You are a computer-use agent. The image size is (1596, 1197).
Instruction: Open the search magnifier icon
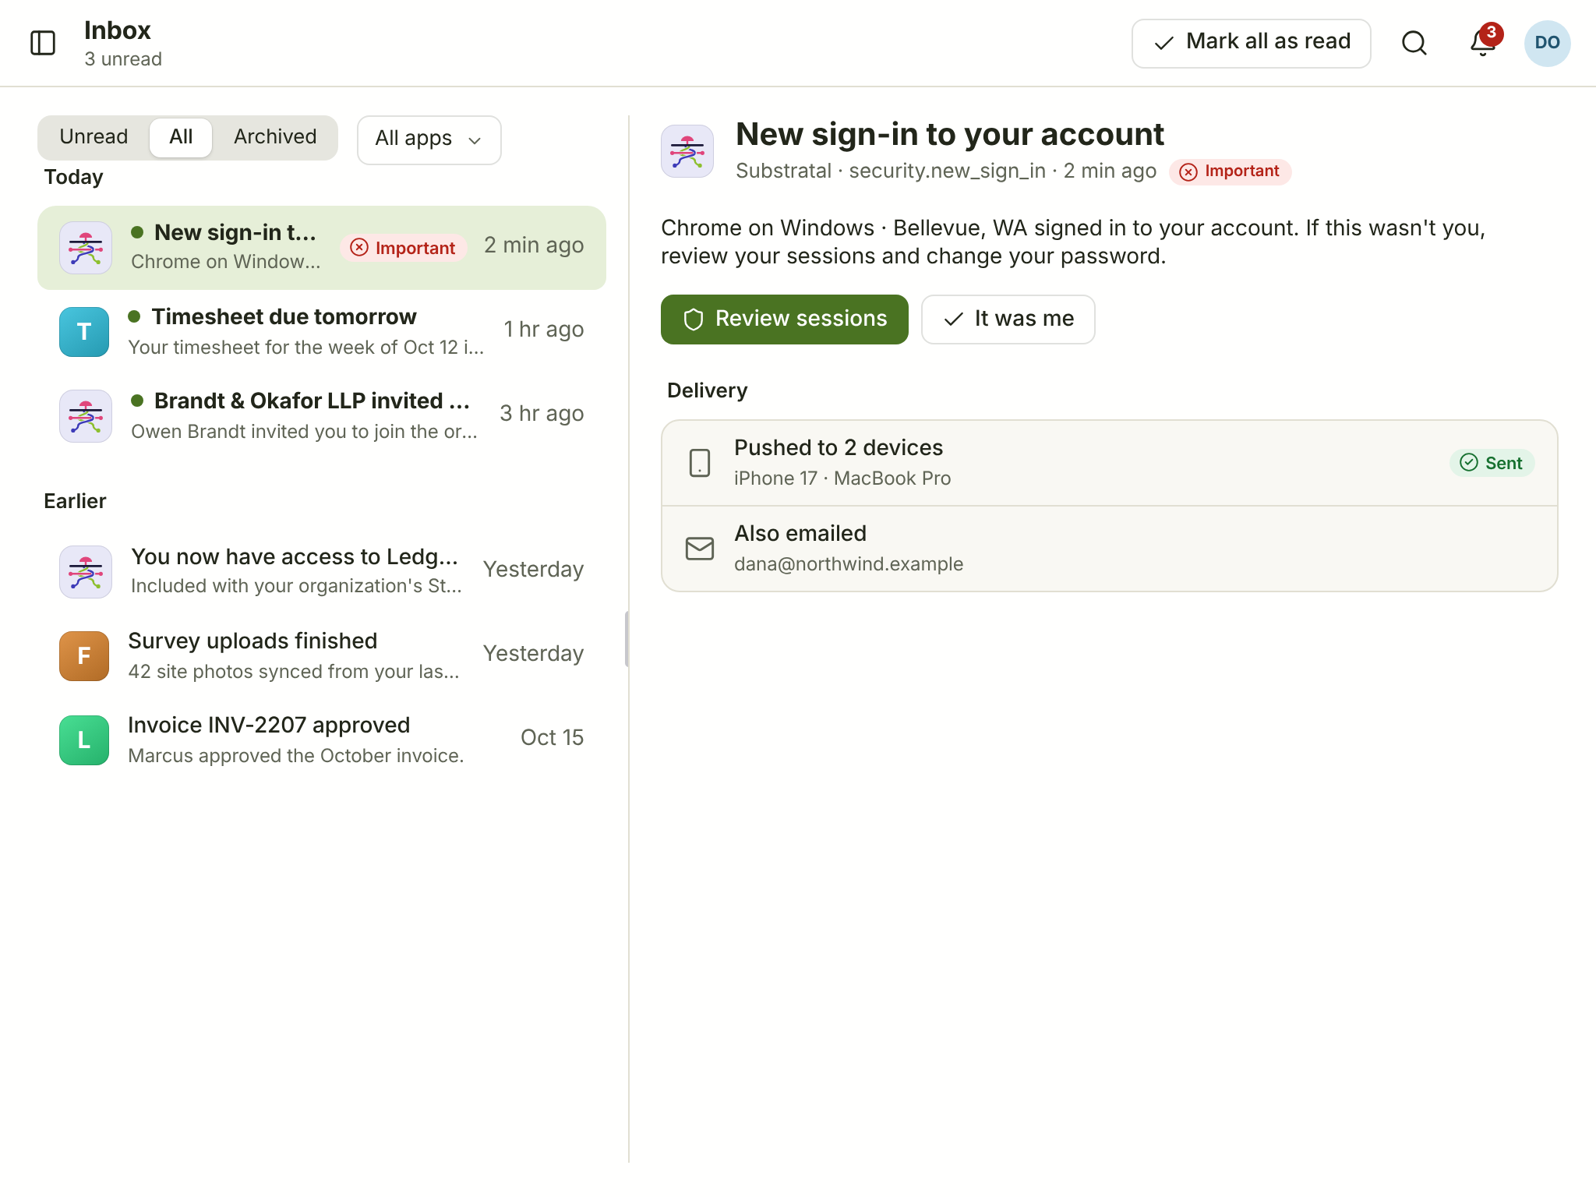coord(1414,43)
